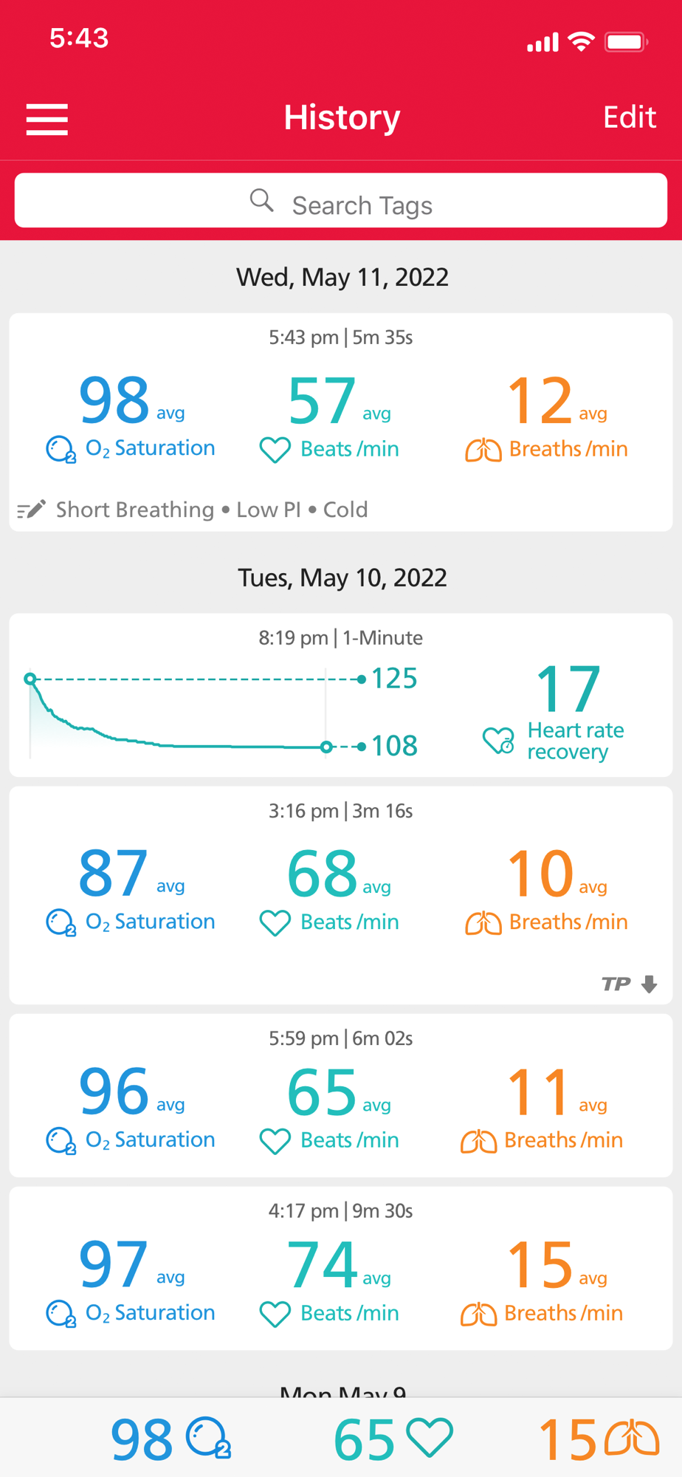Tap the heart icon beside 68 avg
The image size is (682, 1477).
(275, 922)
